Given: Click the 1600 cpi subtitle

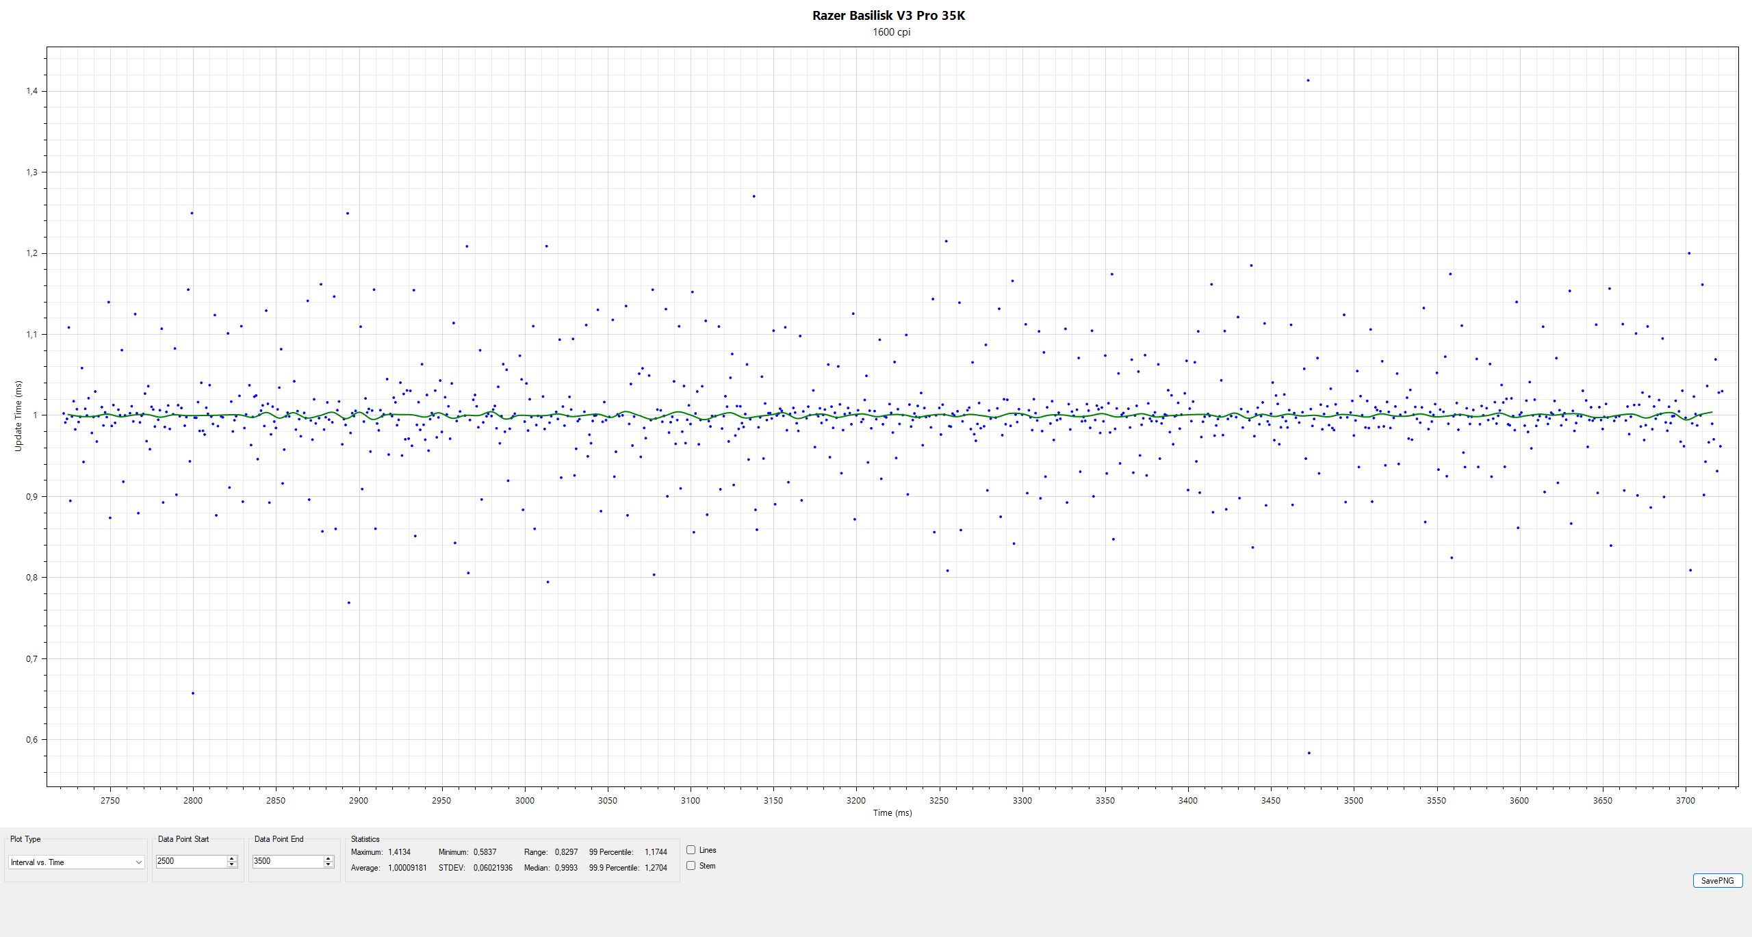Looking at the screenshot, I should 891,32.
